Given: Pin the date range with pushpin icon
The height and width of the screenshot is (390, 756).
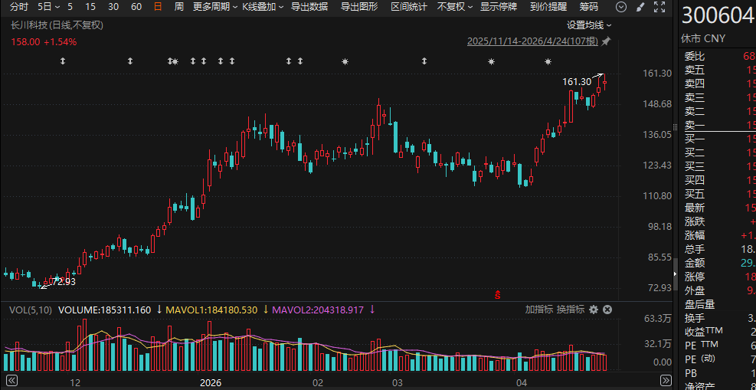Looking at the screenshot, I should [x=607, y=41].
